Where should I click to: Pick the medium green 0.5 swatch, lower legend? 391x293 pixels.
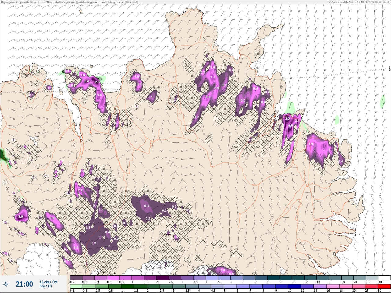102,287
